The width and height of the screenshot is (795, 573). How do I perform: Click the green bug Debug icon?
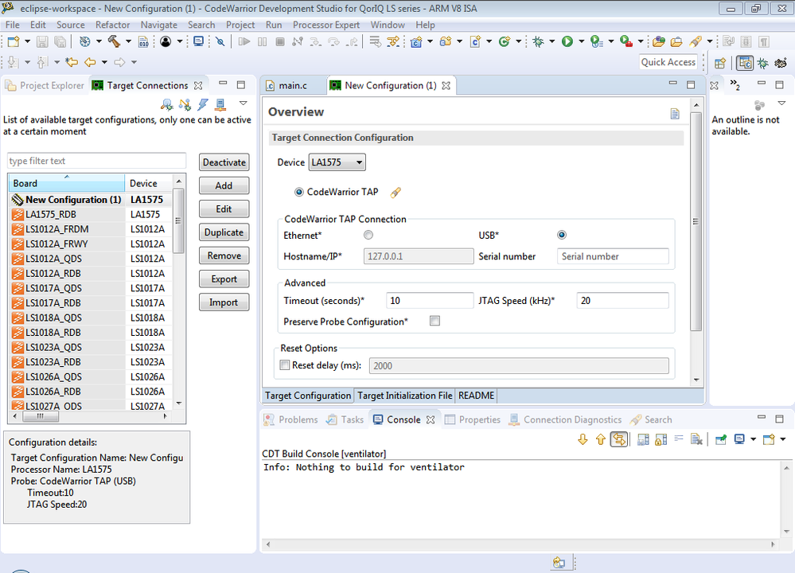tap(539, 41)
